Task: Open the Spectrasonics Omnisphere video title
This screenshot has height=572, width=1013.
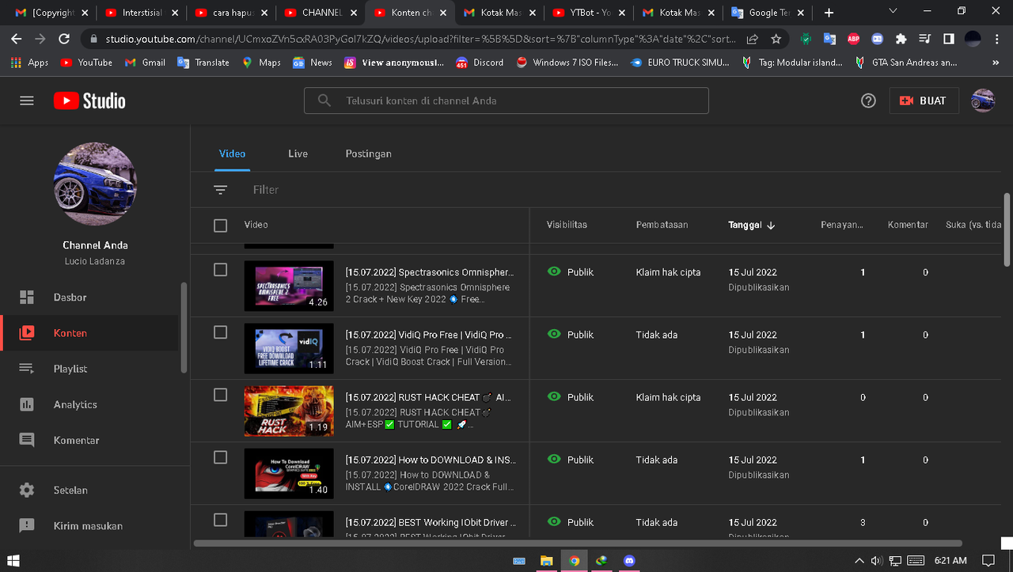Action: click(x=428, y=272)
